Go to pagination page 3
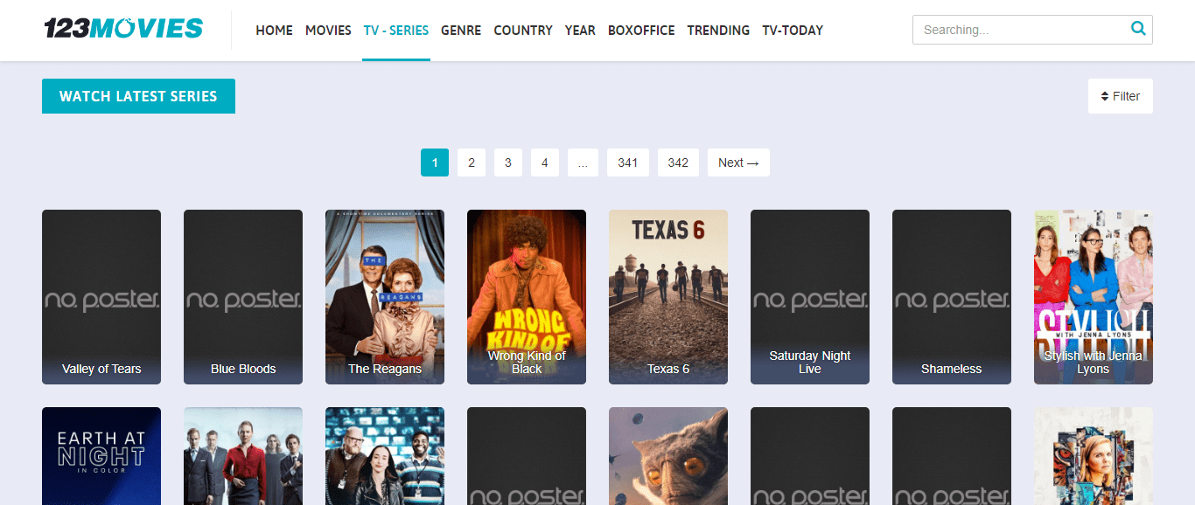Viewport: 1195px width, 505px height. pos(508,163)
